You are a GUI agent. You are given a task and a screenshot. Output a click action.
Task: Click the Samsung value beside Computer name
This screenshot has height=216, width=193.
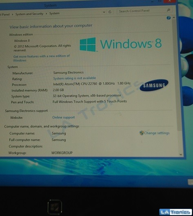tap(59, 133)
